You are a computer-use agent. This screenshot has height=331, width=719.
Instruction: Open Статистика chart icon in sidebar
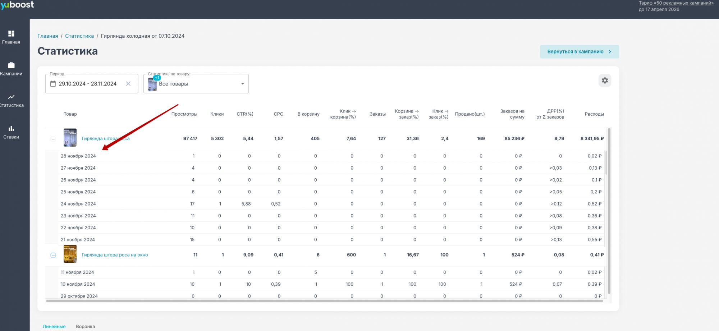[x=11, y=97]
